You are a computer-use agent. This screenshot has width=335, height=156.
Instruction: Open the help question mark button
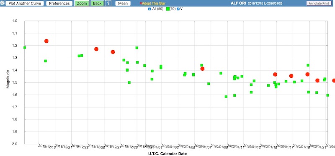[108, 3]
